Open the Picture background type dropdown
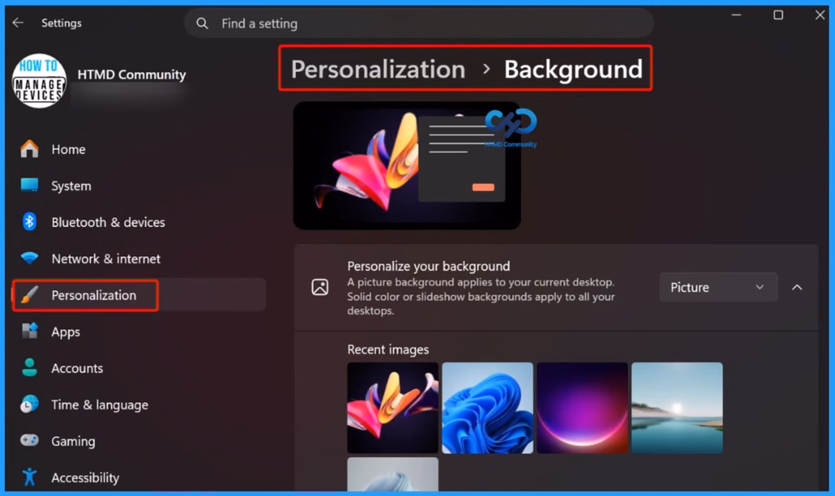The image size is (835, 496). pyautogui.click(x=718, y=287)
